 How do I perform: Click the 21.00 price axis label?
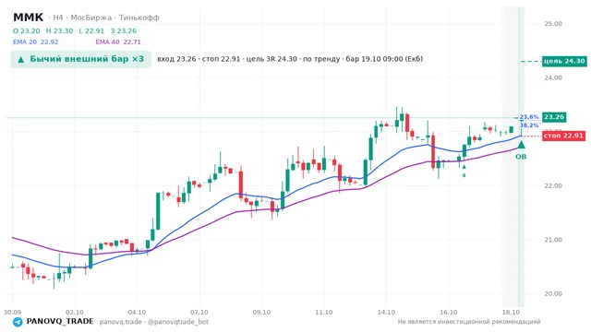click(x=553, y=240)
